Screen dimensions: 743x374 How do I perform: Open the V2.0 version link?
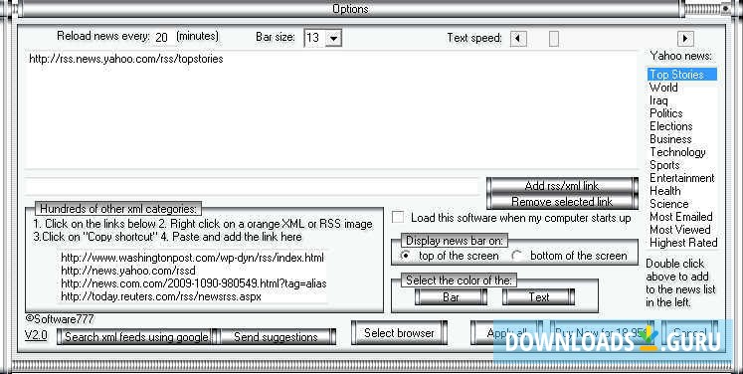pos(36,335)
